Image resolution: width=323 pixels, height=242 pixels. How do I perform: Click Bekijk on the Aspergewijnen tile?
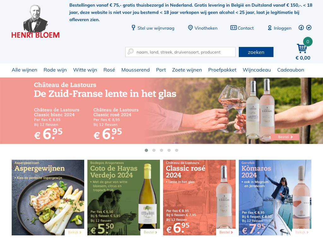pos(74,232)
